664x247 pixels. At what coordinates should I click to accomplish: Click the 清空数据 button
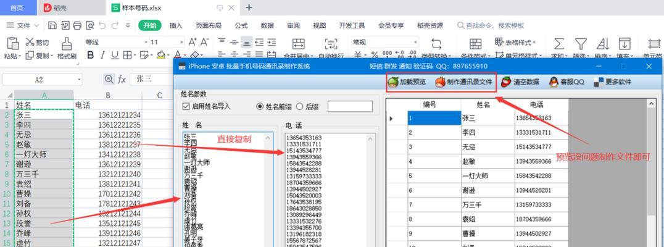tap(520, 82)
